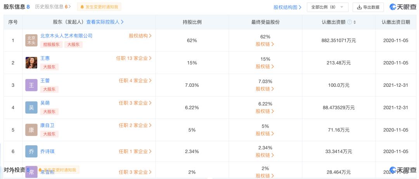Screen dimensions: 419x179
Task: Click 查看实际控股人 link
Action: pyautogui.click(x=105, y=22)
